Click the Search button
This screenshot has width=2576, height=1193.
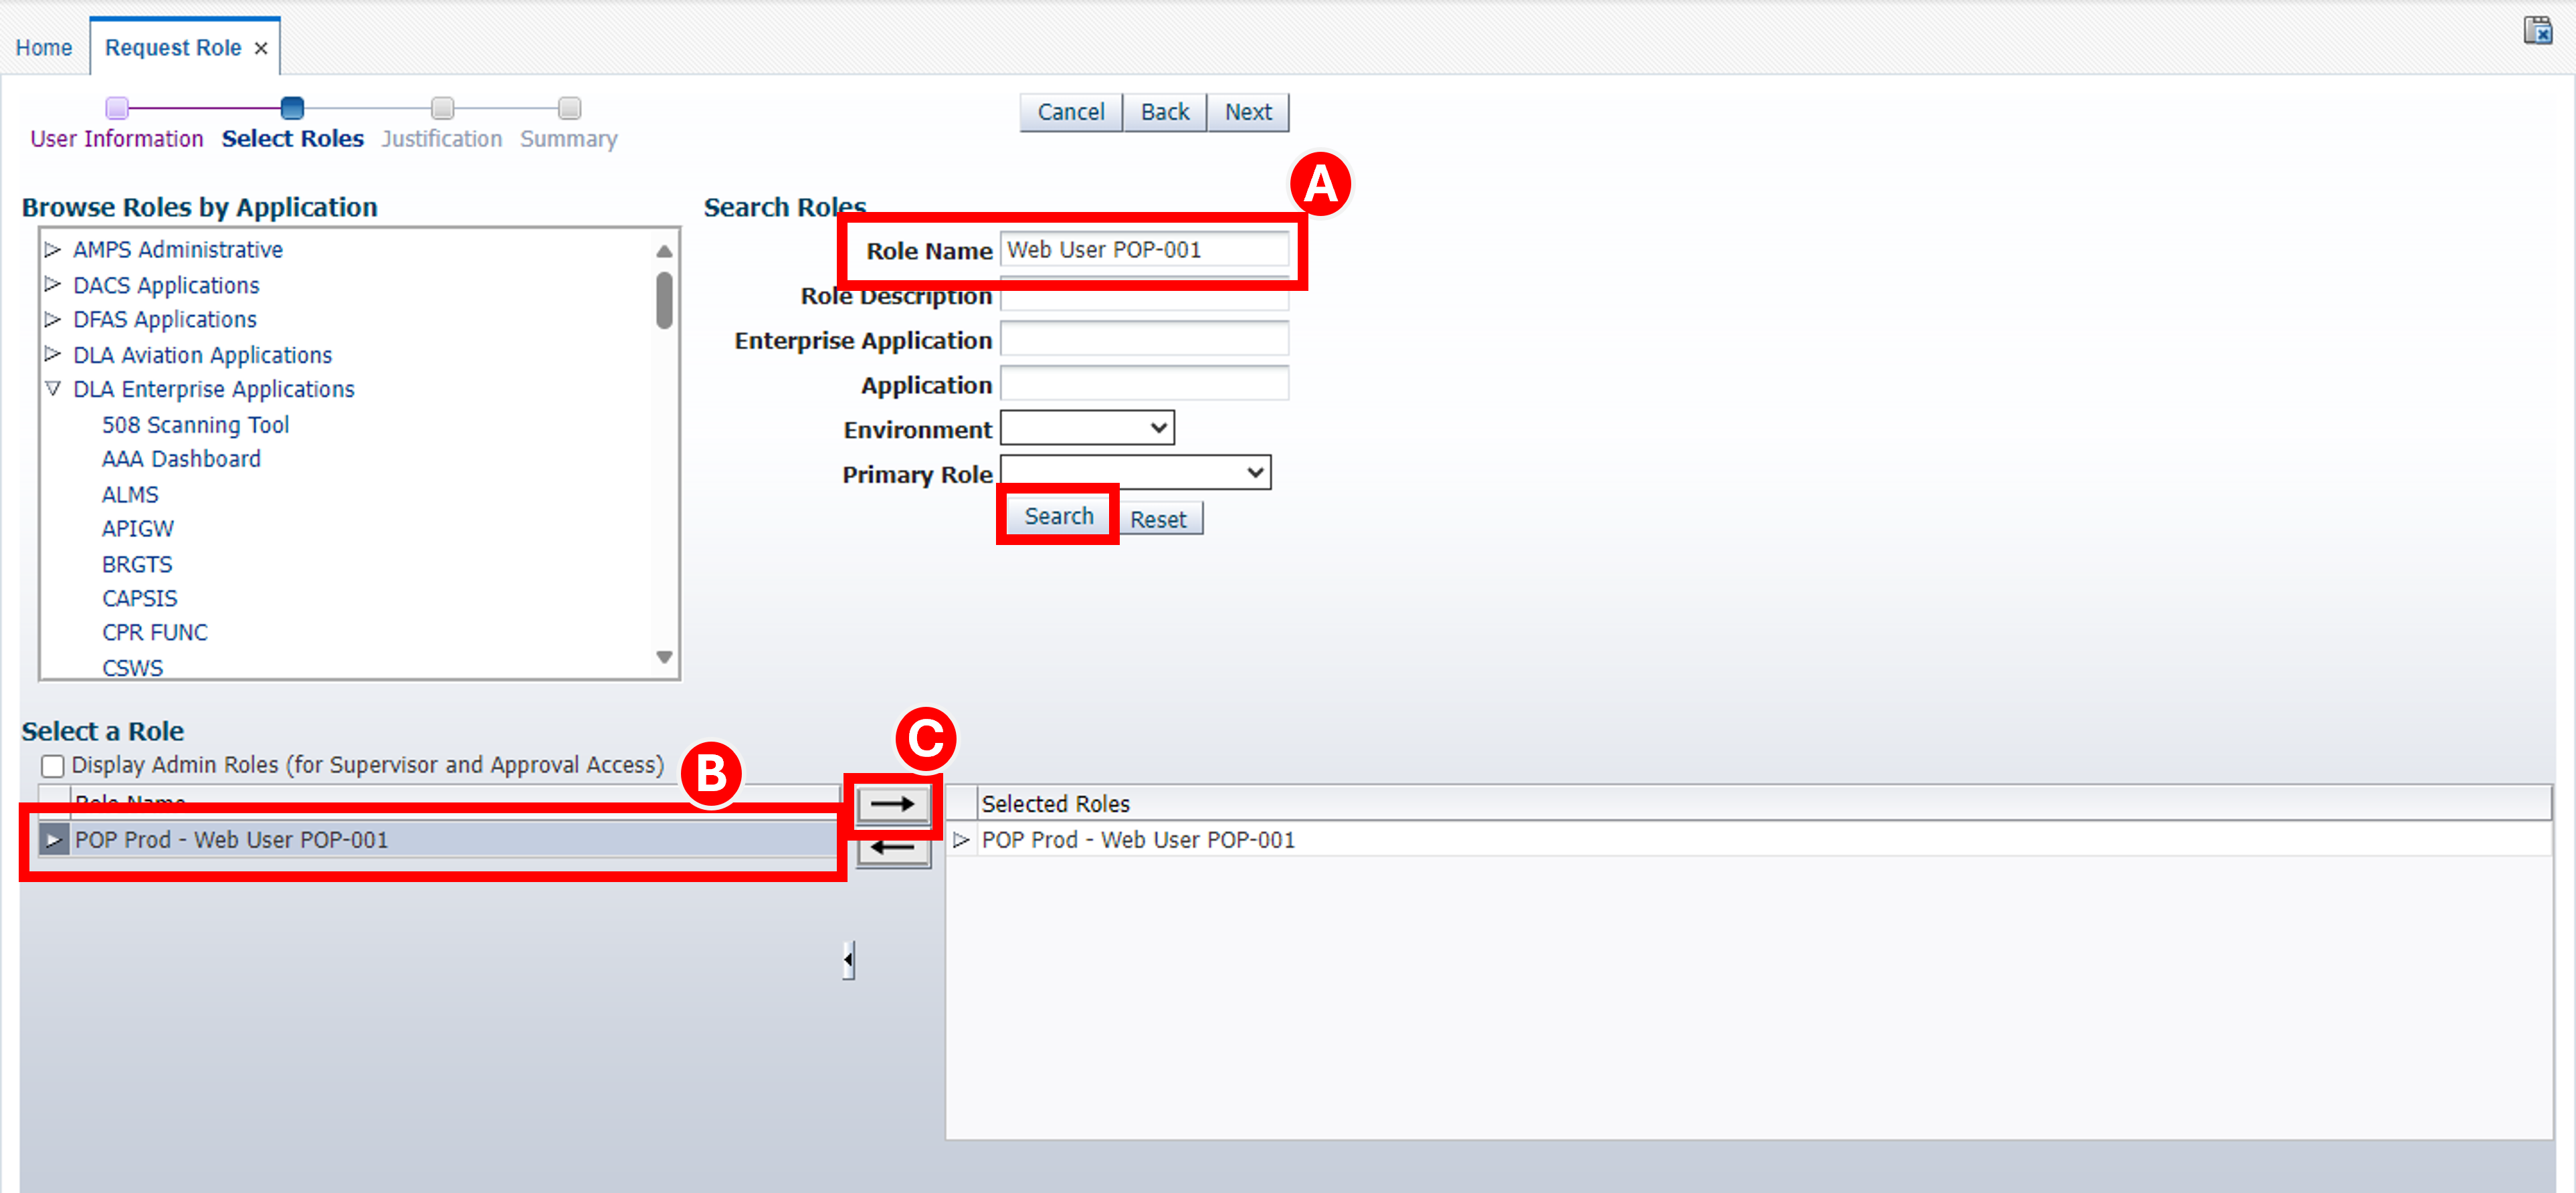[1057, 515]
